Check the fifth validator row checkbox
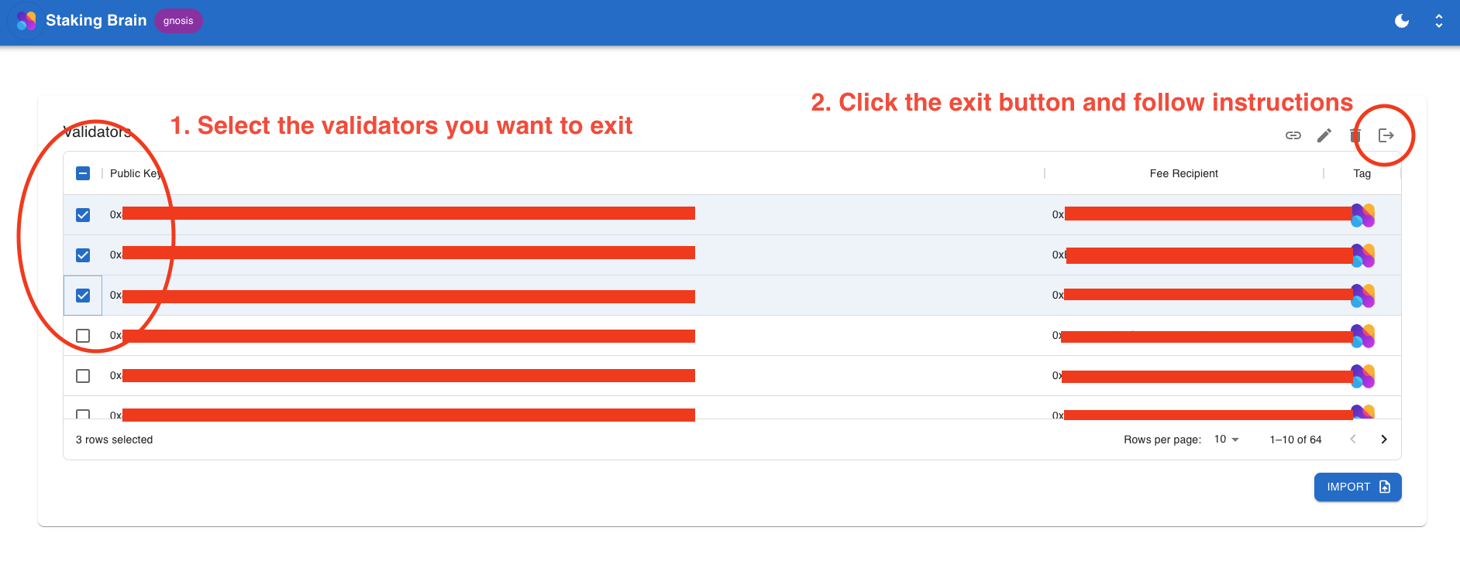The image size is (1460, 564). [x=83, y=376]
